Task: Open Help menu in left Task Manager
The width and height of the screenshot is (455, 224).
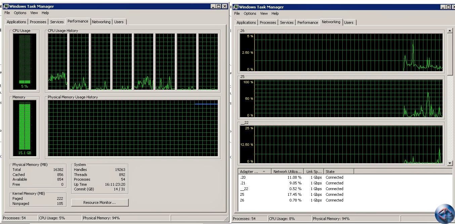Action: coord(45,13)
